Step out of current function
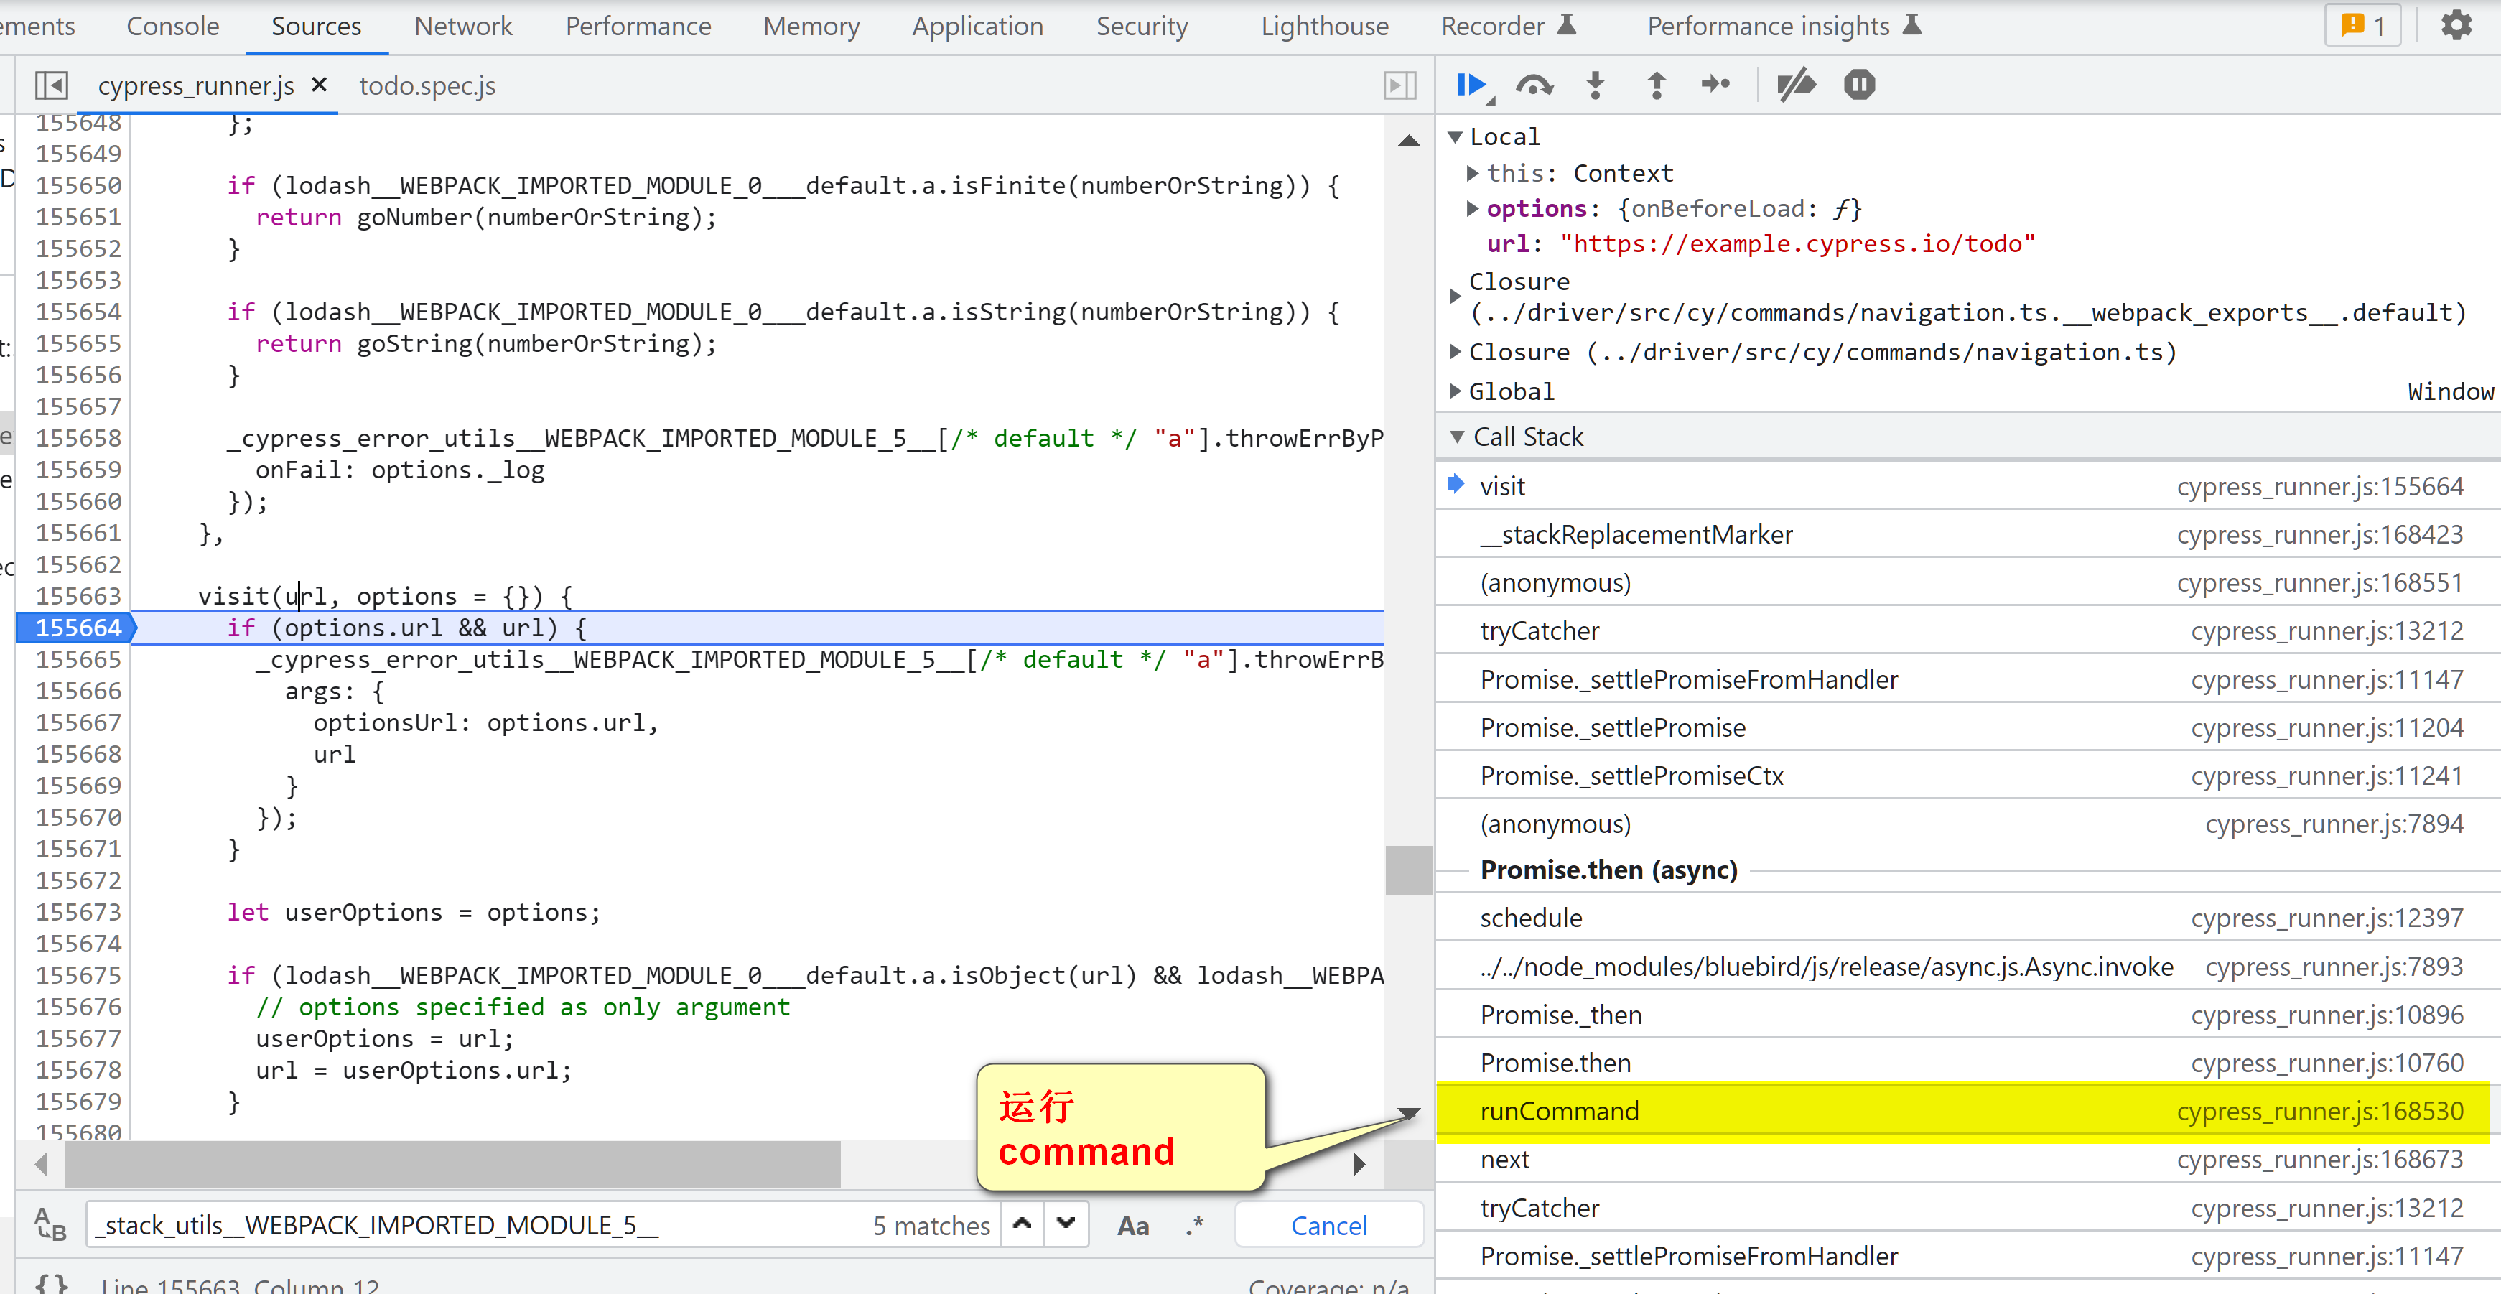This screenshot has width=2501, height=1294. tap(1657, 85)
